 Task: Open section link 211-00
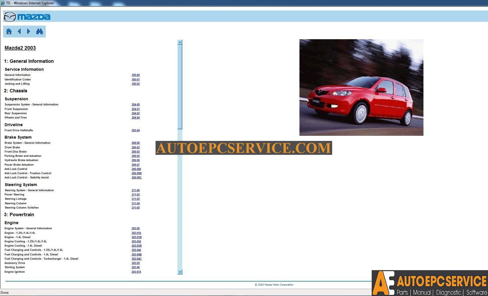coord(136,190)
